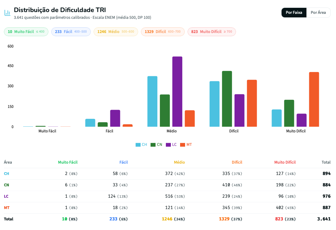The image size is (336, 230).
Task: Select the CN row label in table
Action: [x=6, y=185]
